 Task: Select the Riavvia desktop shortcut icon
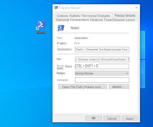(x=41, y=27)
